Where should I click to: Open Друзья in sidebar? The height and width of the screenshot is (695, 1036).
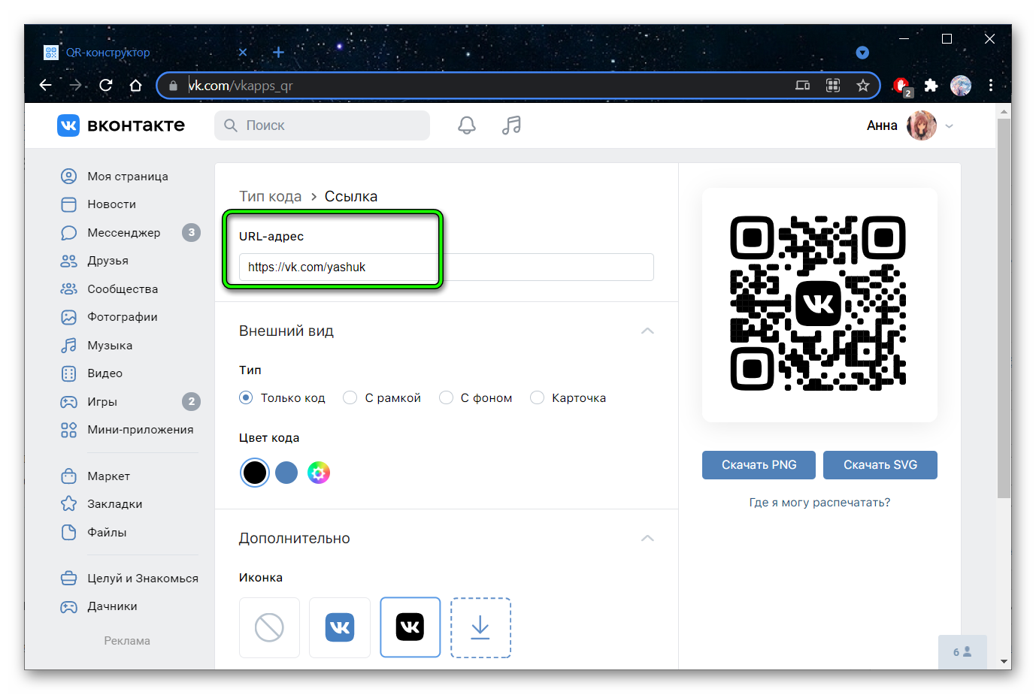(x=108, y=261)
